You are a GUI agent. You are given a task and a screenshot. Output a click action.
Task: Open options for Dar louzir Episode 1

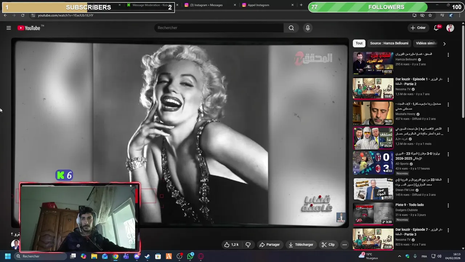[448, 80]
